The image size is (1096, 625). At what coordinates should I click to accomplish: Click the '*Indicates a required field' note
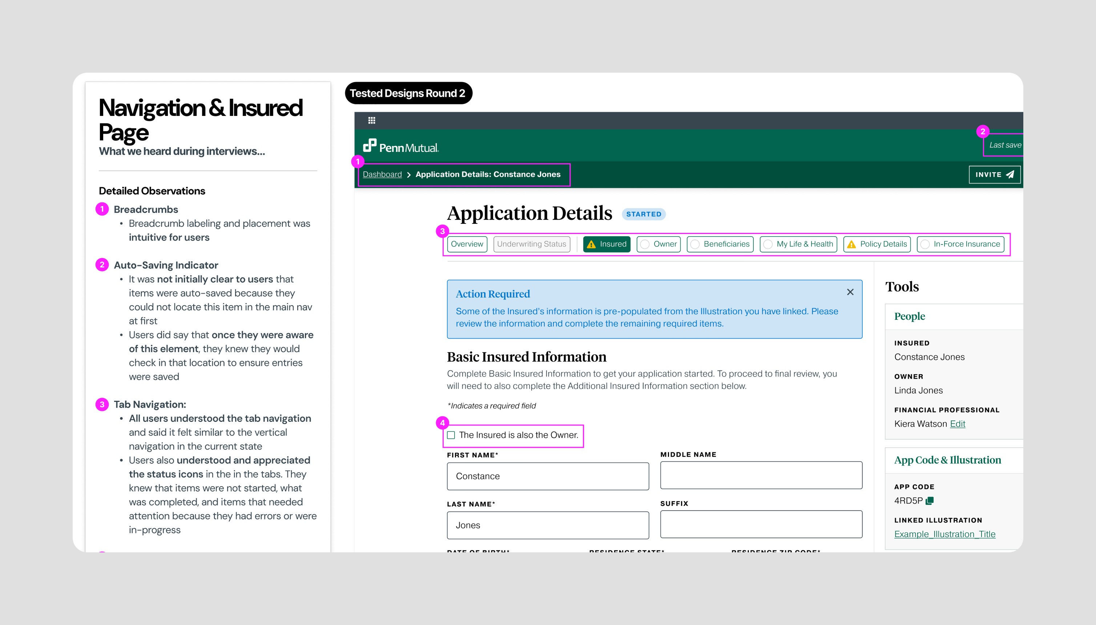click(492, 406)
